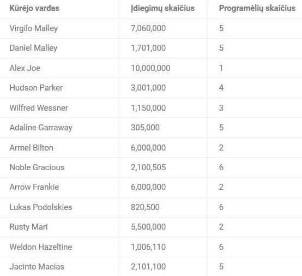This screenshot has height=276, width=302.
Task: Click the Lukas Podolskies name cell
Action: (x=41, y=207)
